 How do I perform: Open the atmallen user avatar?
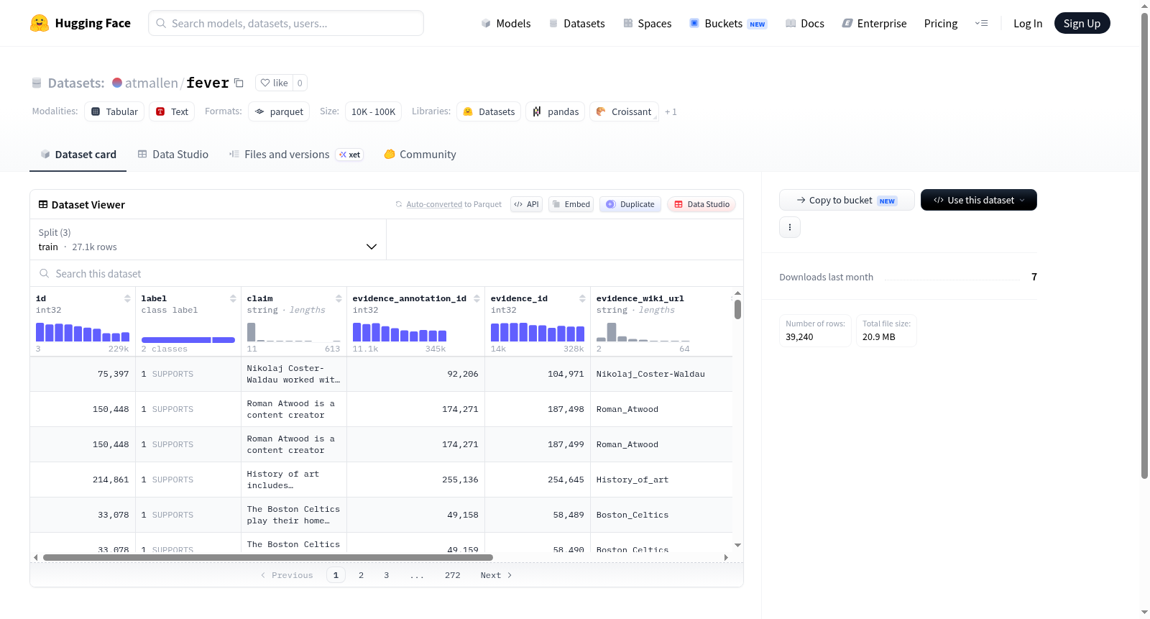coord(117,83)
